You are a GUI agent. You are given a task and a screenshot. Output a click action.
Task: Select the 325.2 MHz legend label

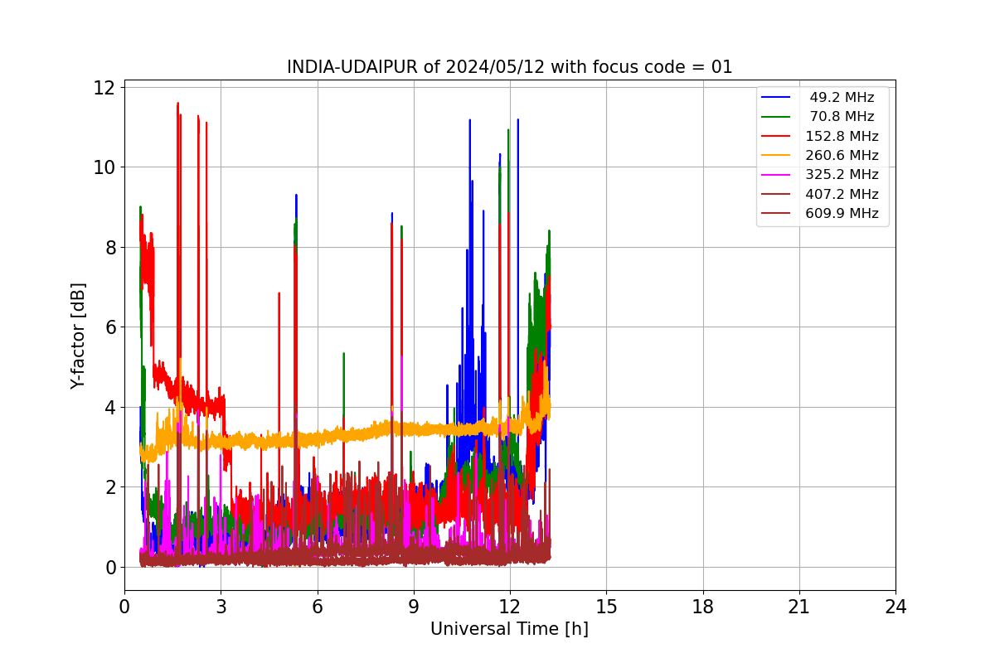tap(842, 175)
